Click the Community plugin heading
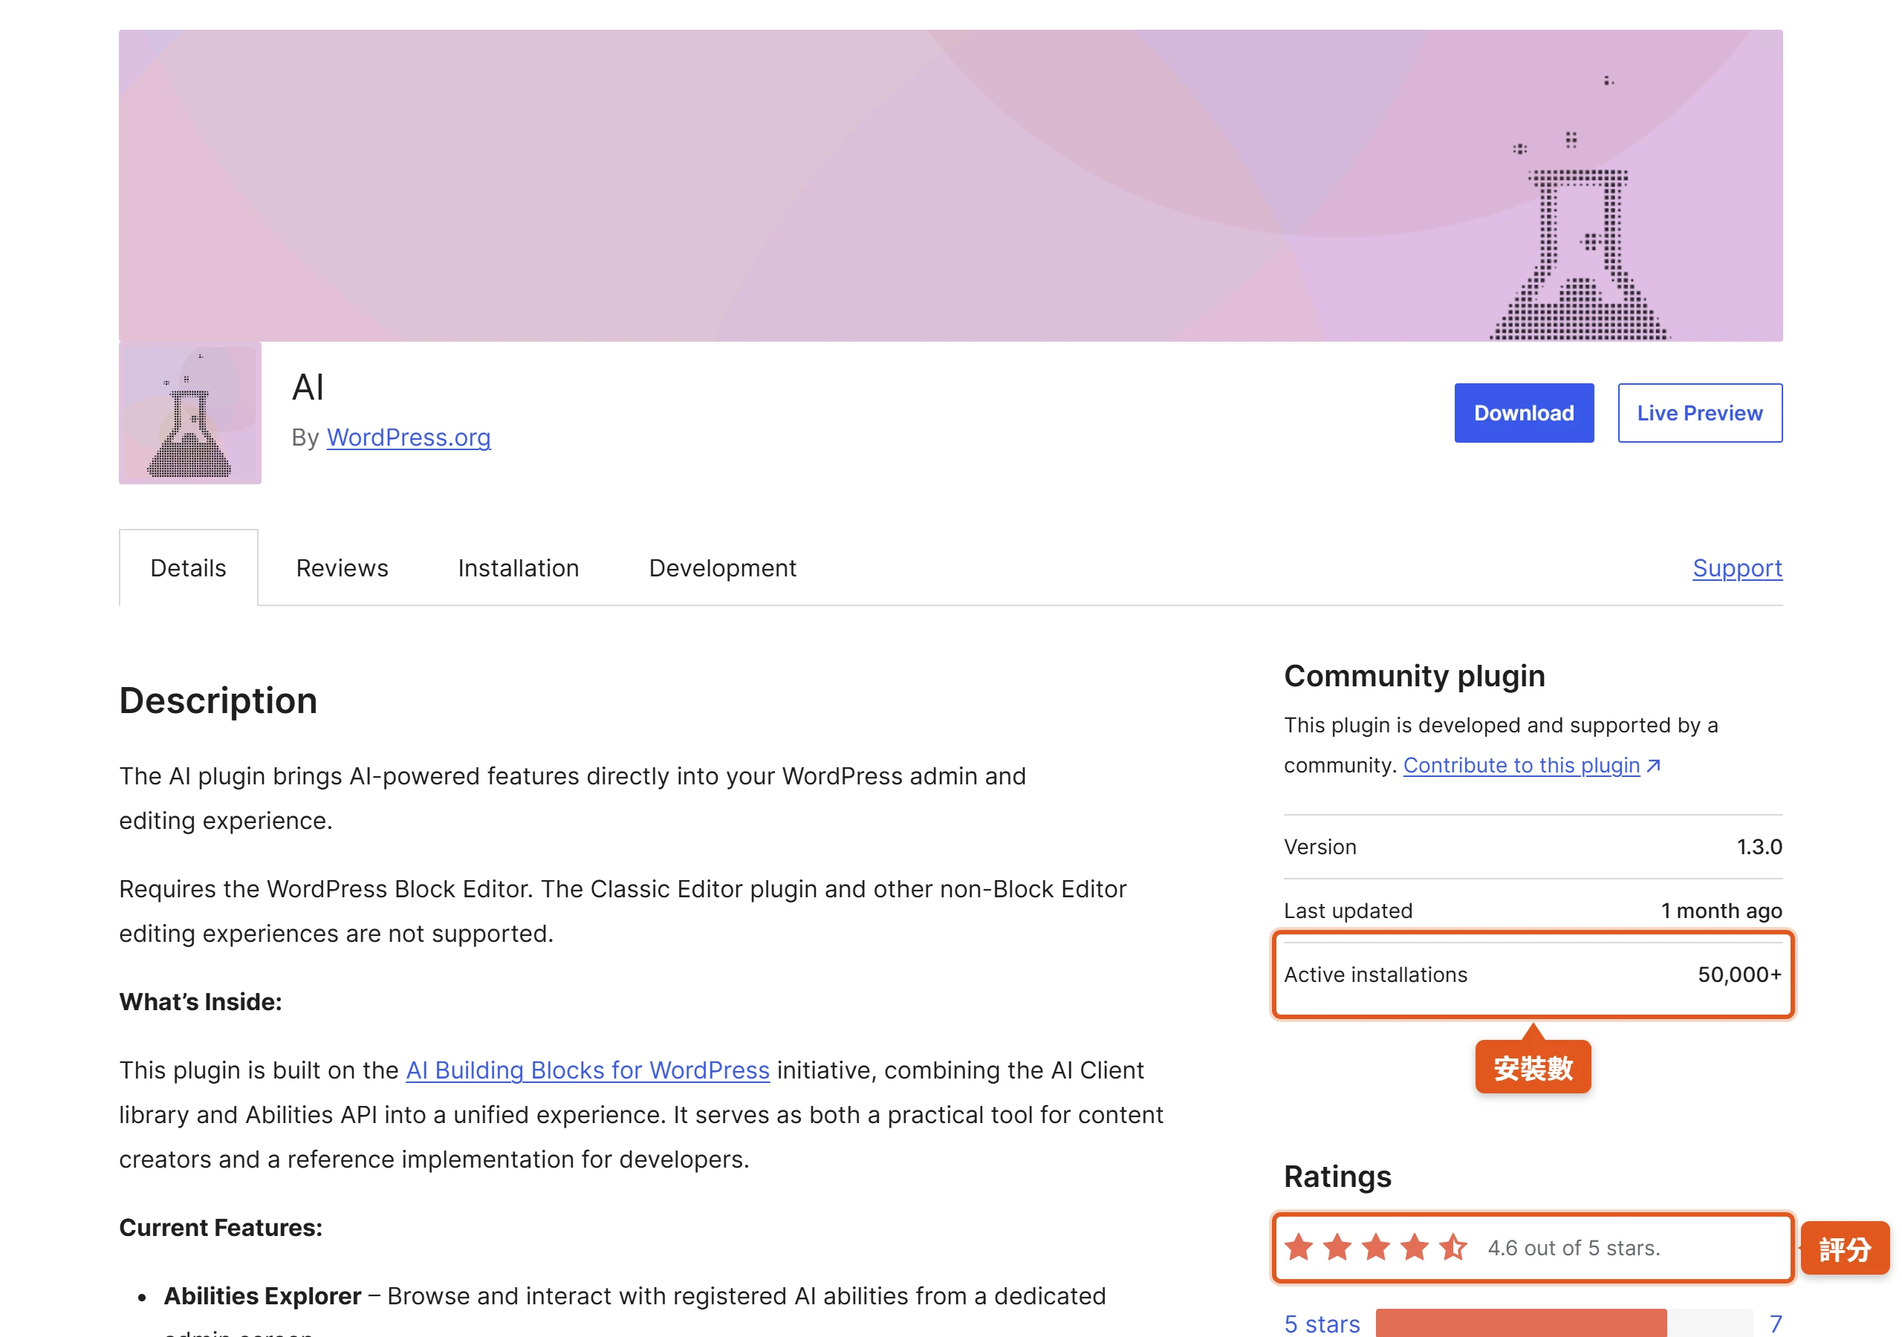This screenshot has width=1902, height=1337. click(x=1414, y=676)
